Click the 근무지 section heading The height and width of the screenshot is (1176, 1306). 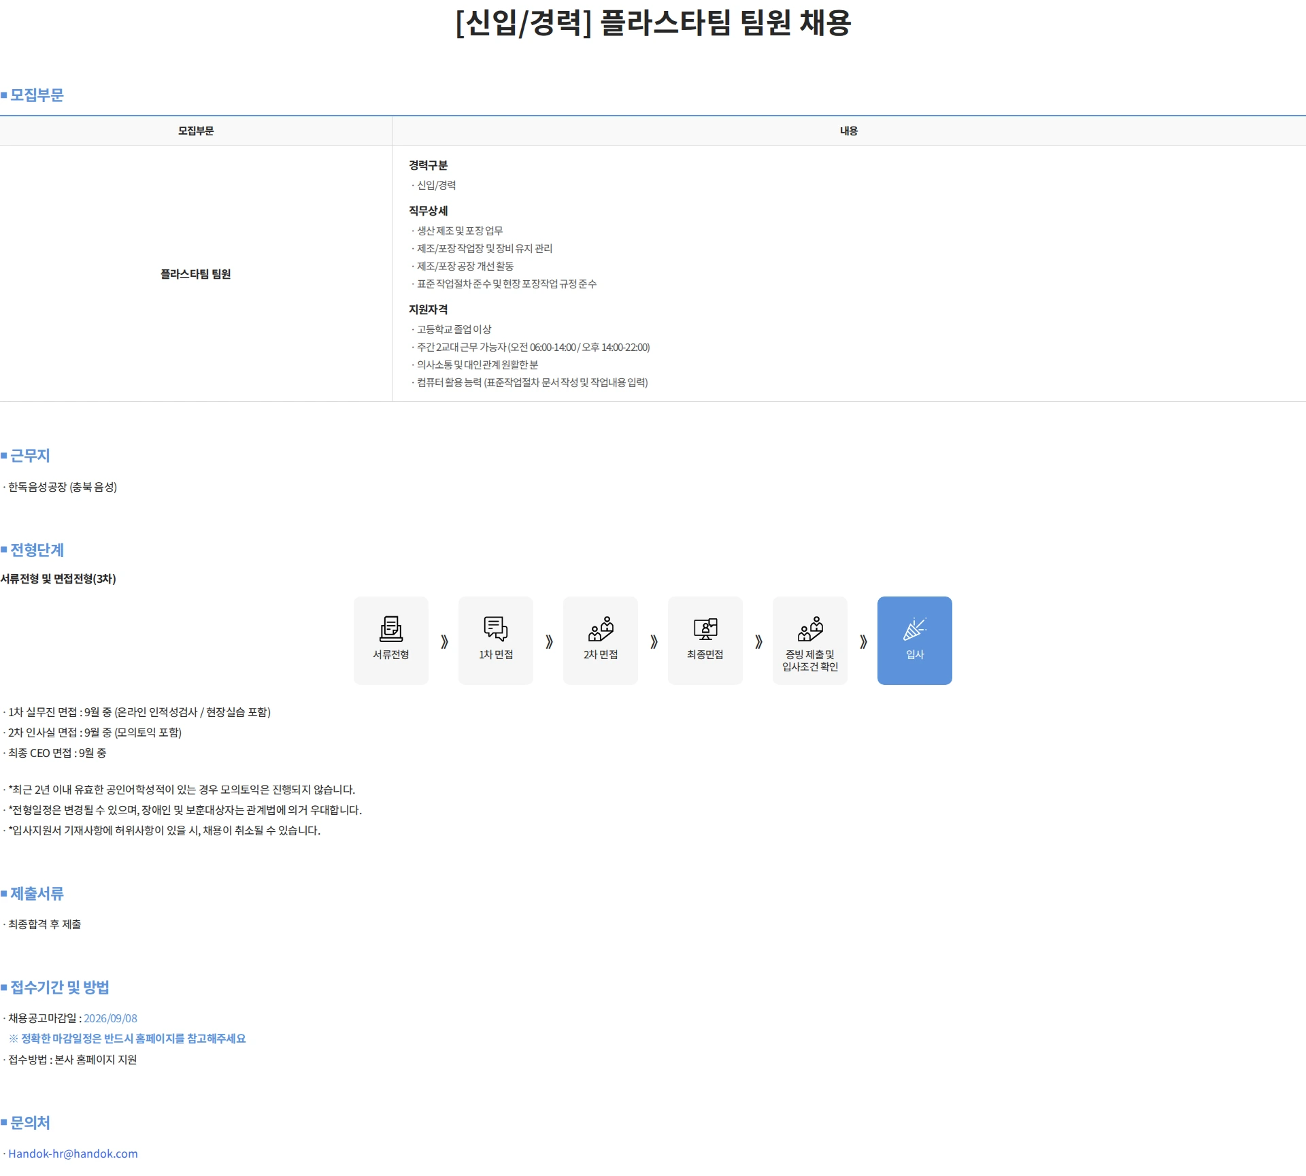click(30, 456)
